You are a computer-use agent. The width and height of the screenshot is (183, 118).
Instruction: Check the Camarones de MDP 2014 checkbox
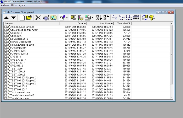tap(5, 30)
